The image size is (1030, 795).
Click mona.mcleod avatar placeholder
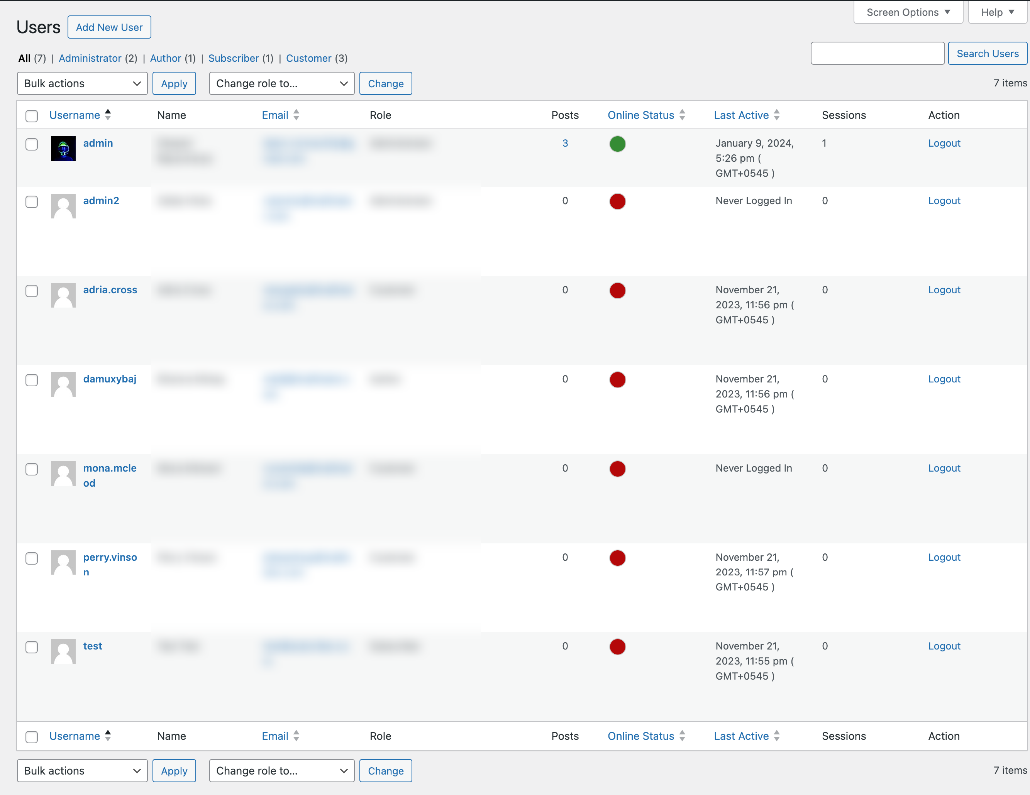pyautogui.click(x=63, y=474)
